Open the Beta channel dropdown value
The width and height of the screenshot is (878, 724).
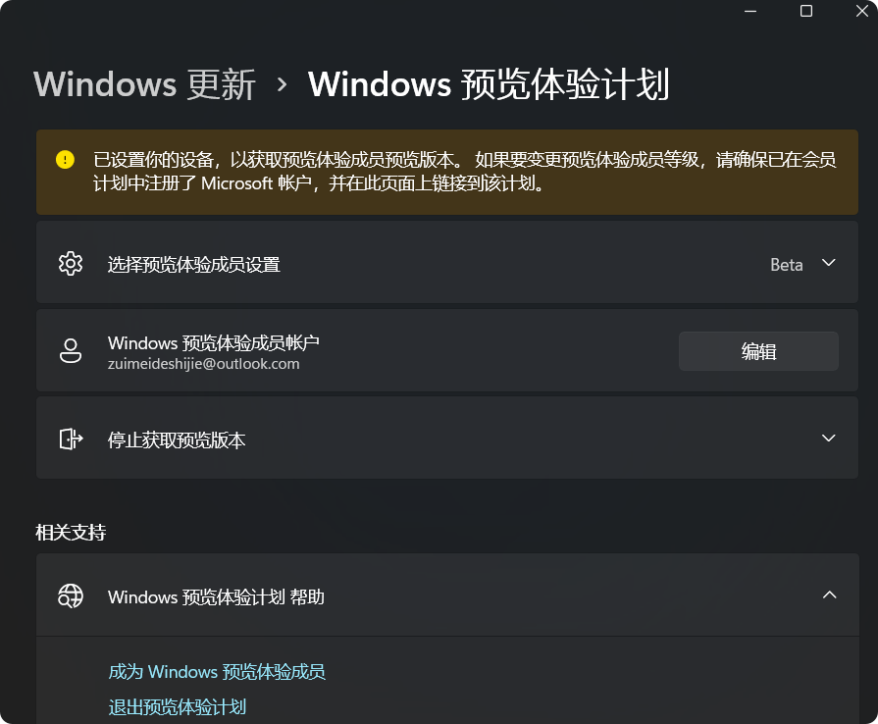point(786,264)
